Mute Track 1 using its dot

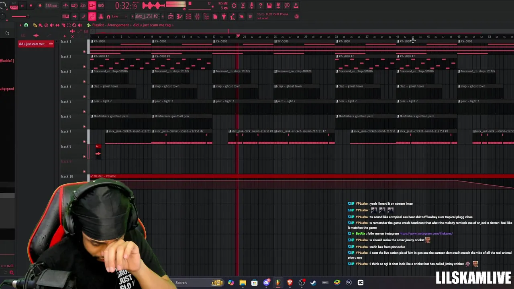(x=84, y=52)
